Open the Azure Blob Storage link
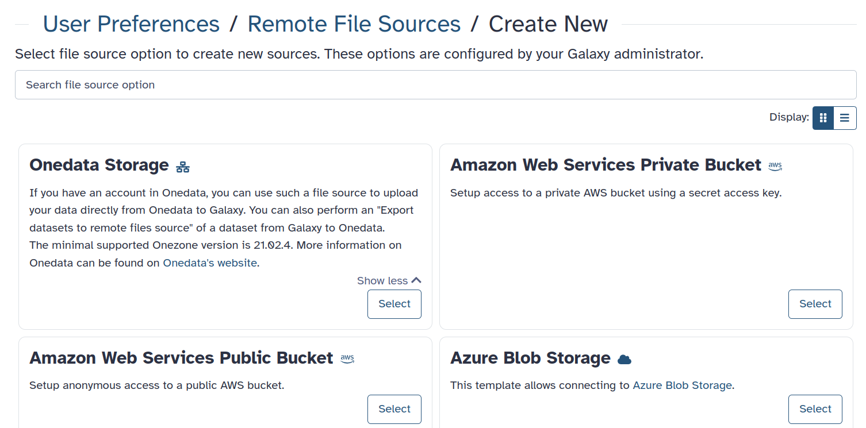The image size is (866, 428). tap(683, 385)
